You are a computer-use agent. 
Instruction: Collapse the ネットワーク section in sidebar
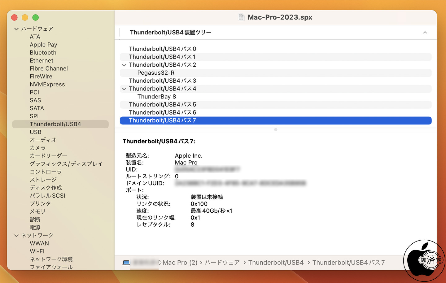click(16, 236)
